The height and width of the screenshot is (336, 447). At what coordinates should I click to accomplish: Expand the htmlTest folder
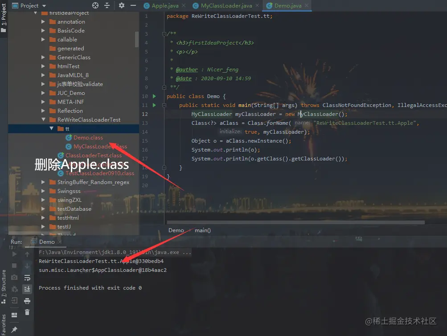tap(43, 66)
